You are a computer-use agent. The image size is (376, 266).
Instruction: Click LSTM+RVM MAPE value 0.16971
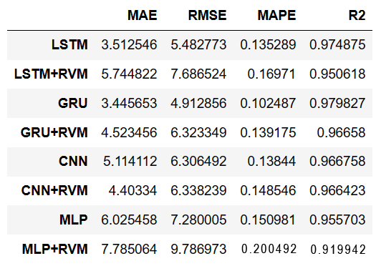(x=271, y=74)
